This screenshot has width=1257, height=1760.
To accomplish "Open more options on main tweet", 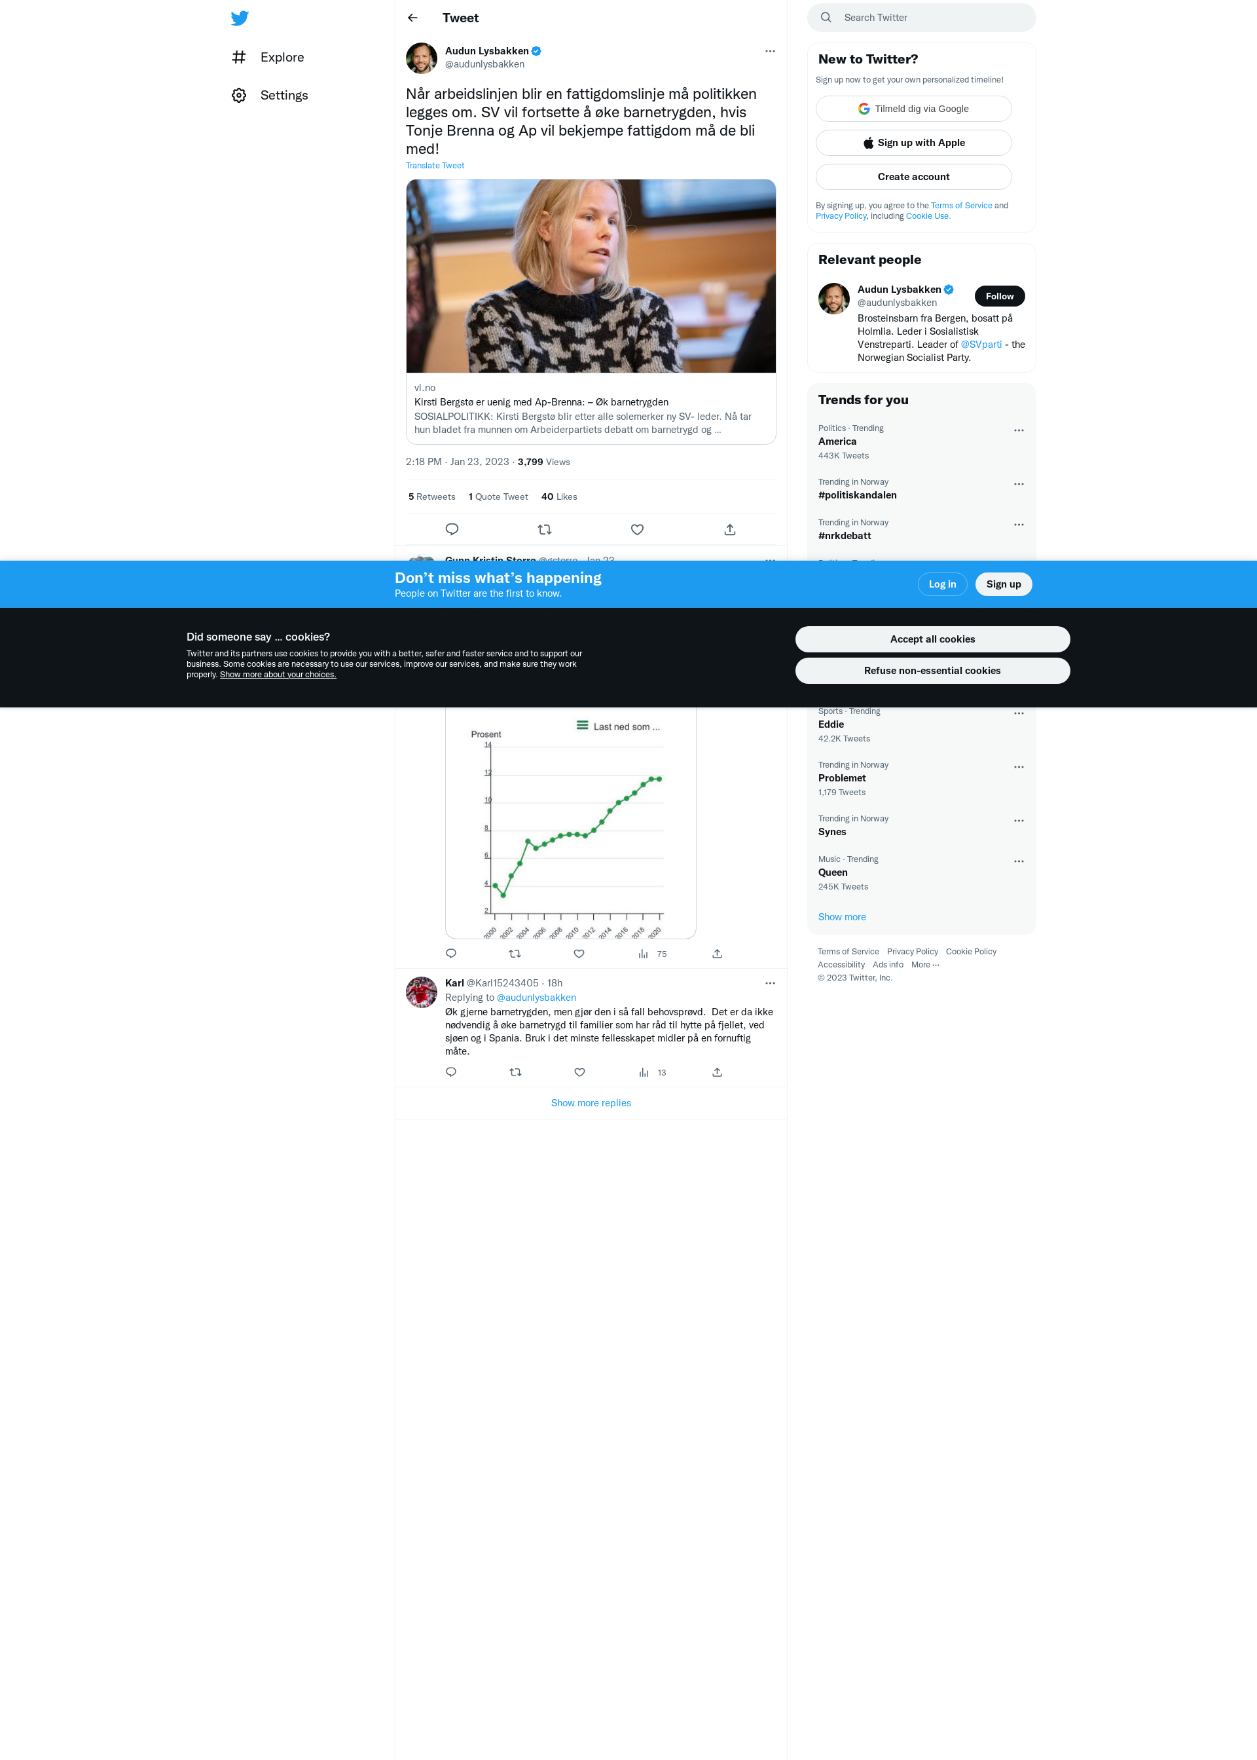I will tap(770, 51).
